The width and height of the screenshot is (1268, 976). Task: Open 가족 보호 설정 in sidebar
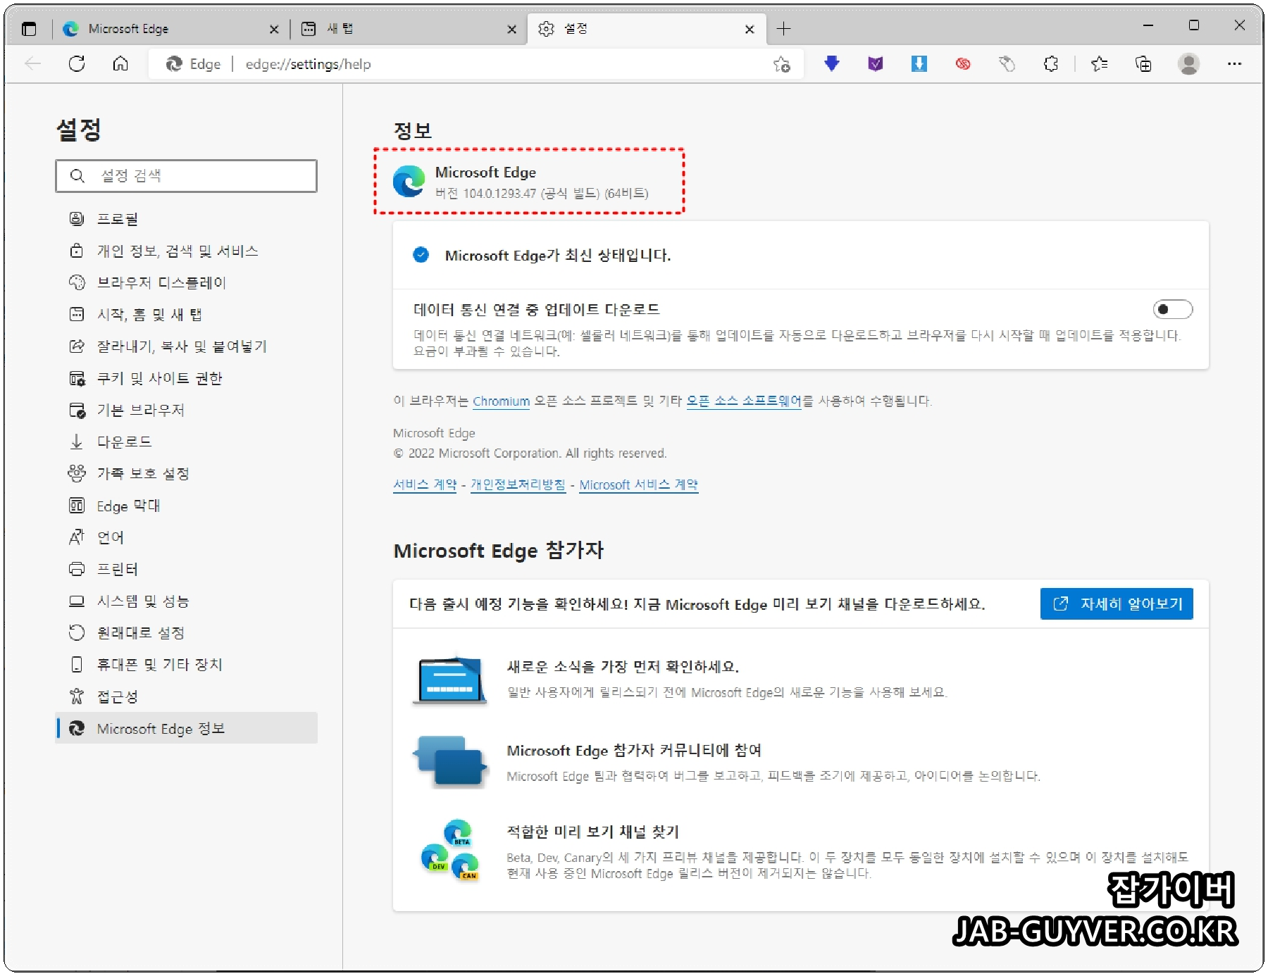(x=187, y=473)
